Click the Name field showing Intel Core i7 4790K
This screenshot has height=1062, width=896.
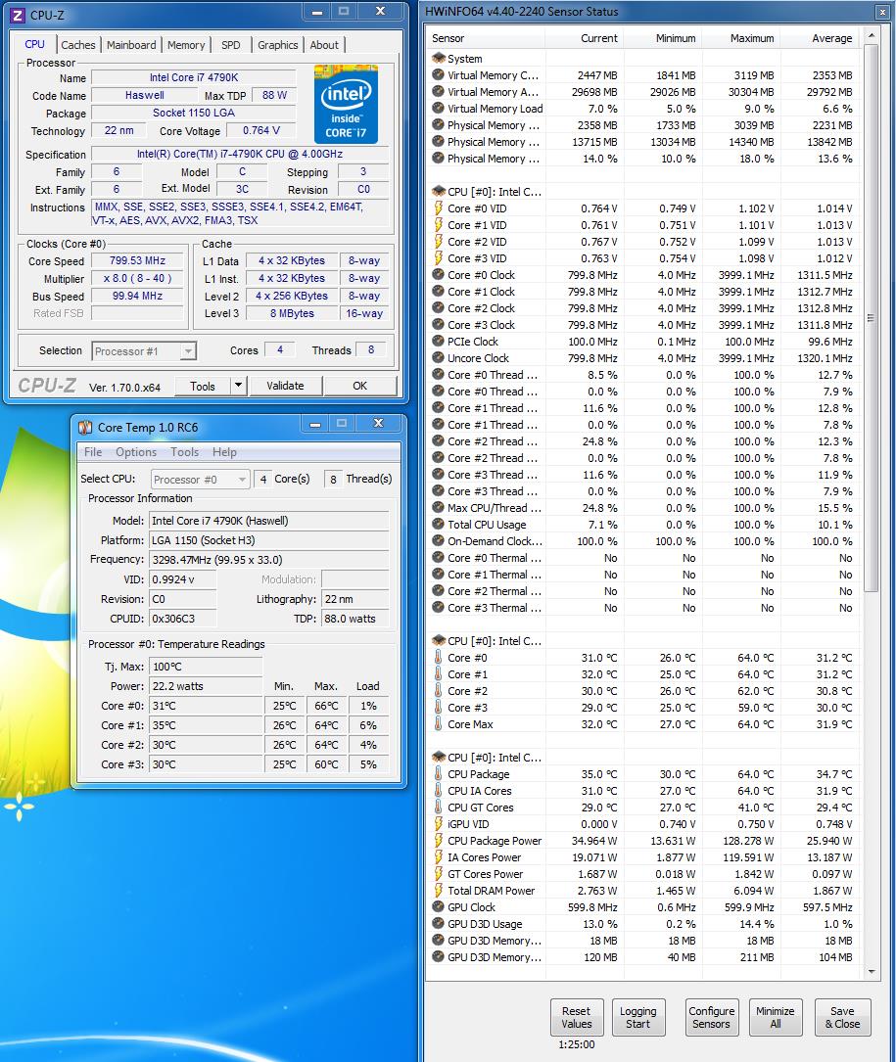pyautogui.click(x=194, y=78)
